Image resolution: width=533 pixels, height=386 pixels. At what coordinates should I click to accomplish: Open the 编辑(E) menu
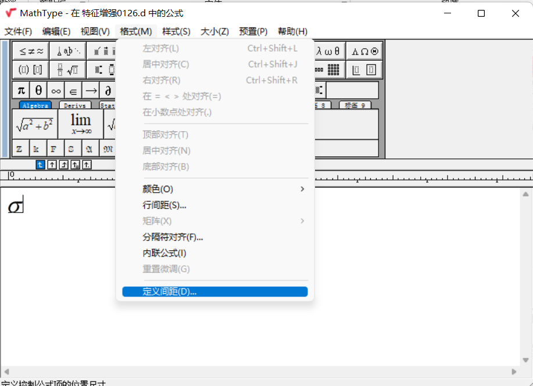56,31
